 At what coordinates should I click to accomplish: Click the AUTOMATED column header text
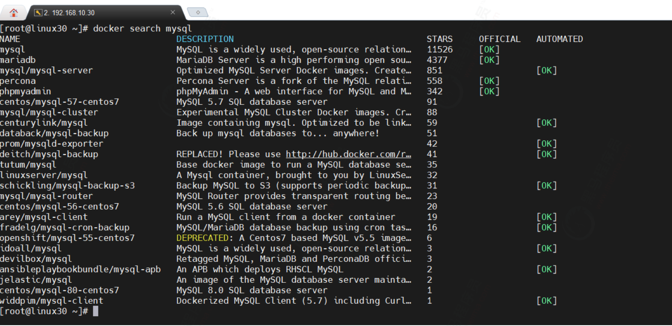[x=560, y=39]
